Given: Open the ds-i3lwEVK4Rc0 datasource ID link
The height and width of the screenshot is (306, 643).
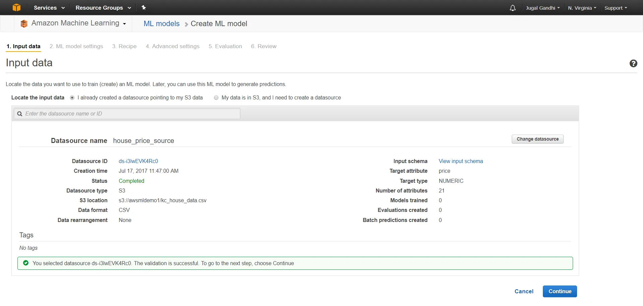Looking at the screenshot, I should tap(138, 161).
